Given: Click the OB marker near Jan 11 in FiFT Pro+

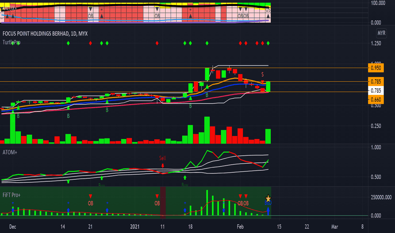Looking at the screenshot, I should pos(157,203).
